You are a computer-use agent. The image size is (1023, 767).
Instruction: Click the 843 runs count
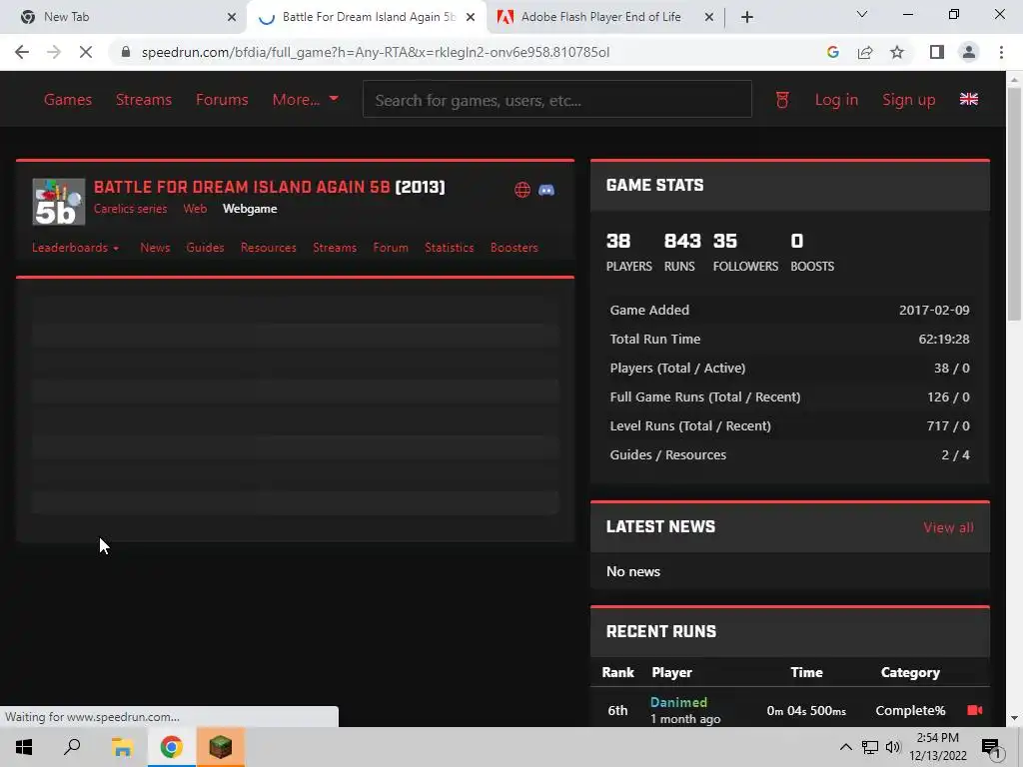[x=682, y=241]
